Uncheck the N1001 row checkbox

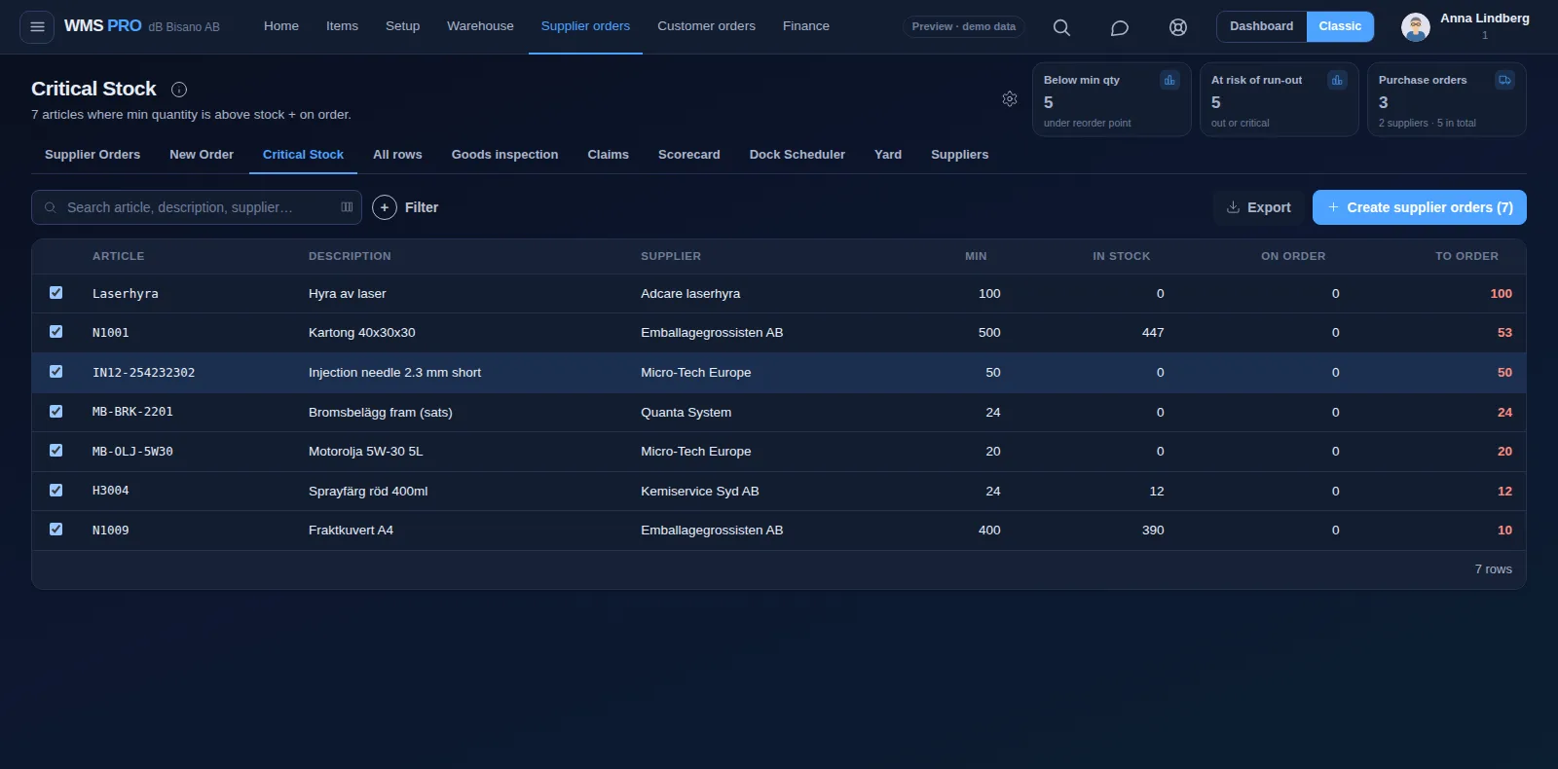point(56,332)
